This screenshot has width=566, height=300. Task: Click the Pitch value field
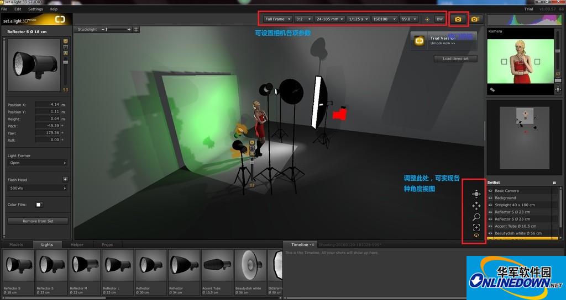point(48,126)
